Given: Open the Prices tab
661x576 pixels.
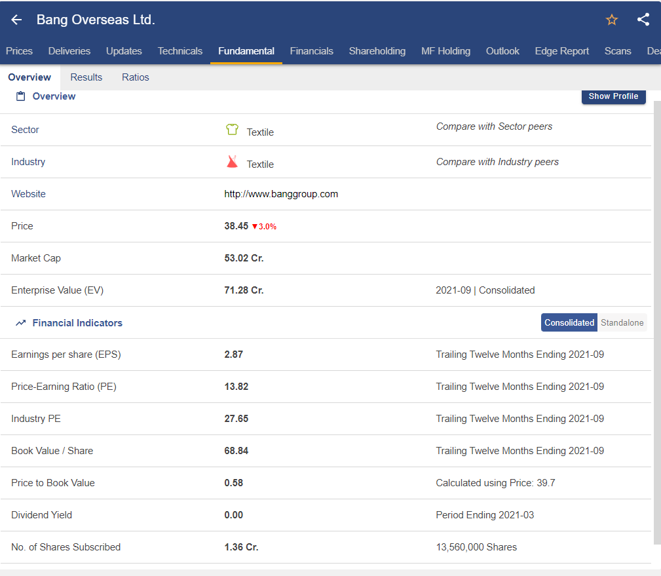Looking at the screenshot, I should [20, 51].
